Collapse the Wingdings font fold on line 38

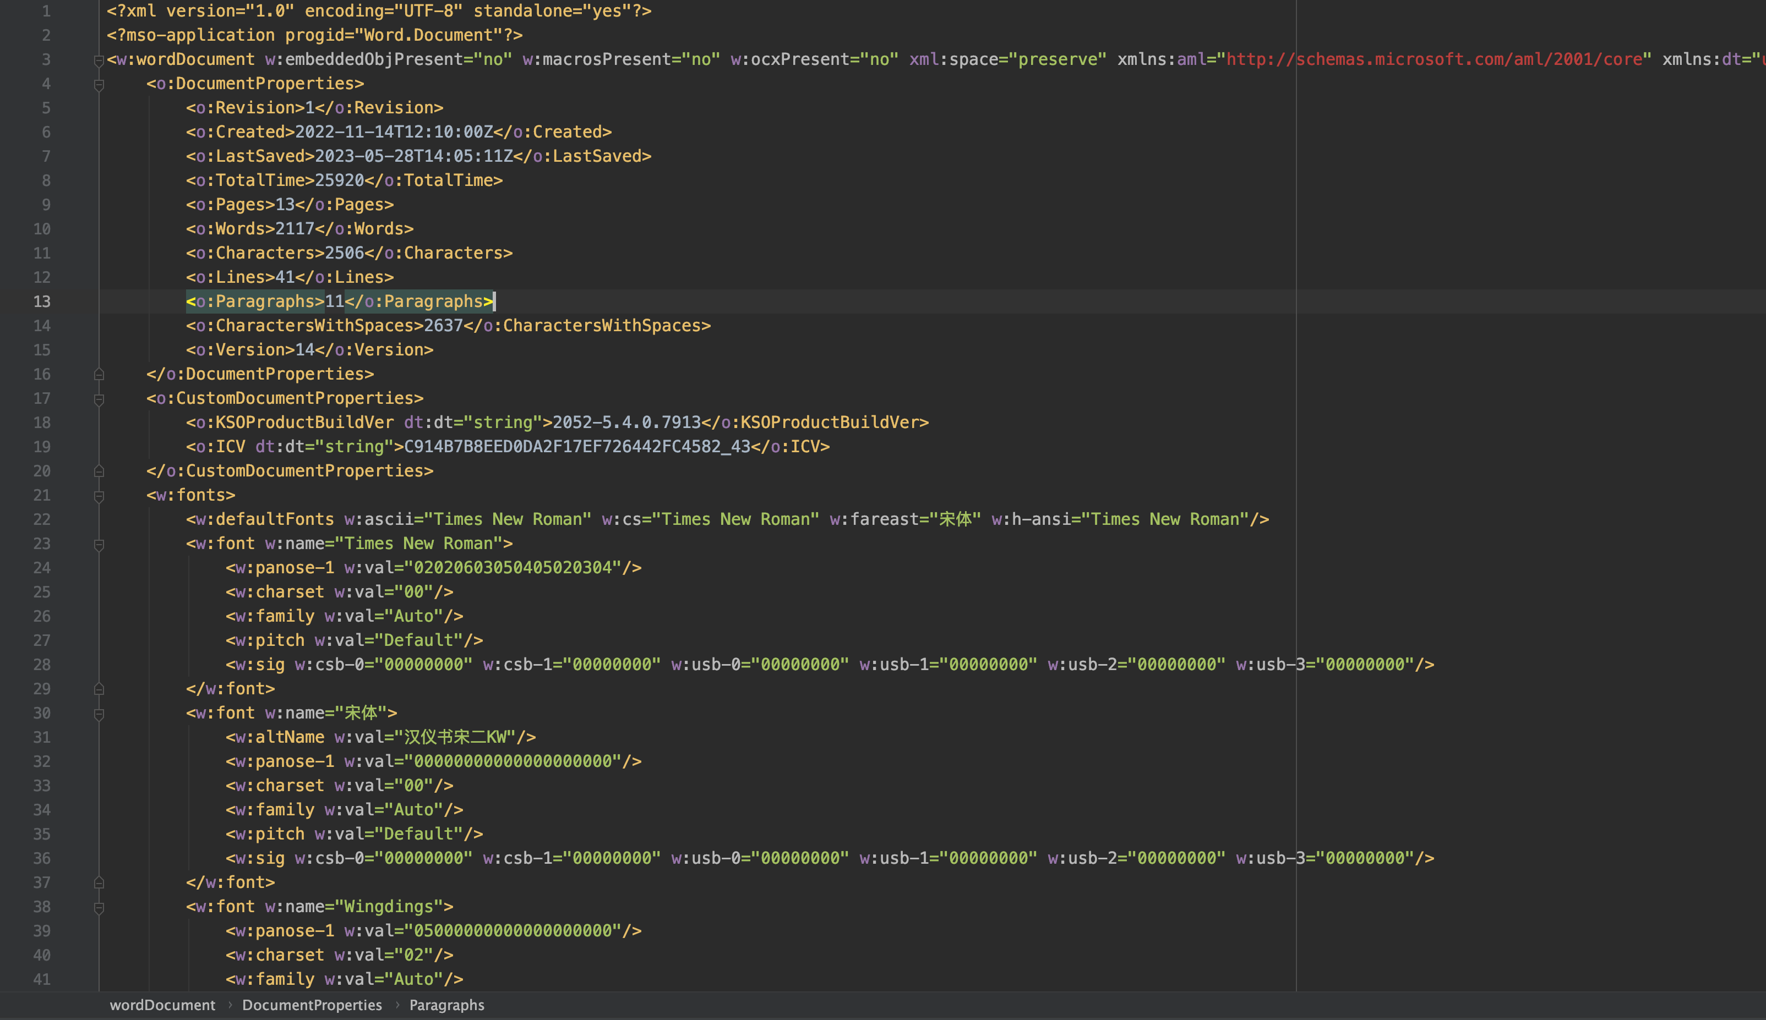point(99,908)
